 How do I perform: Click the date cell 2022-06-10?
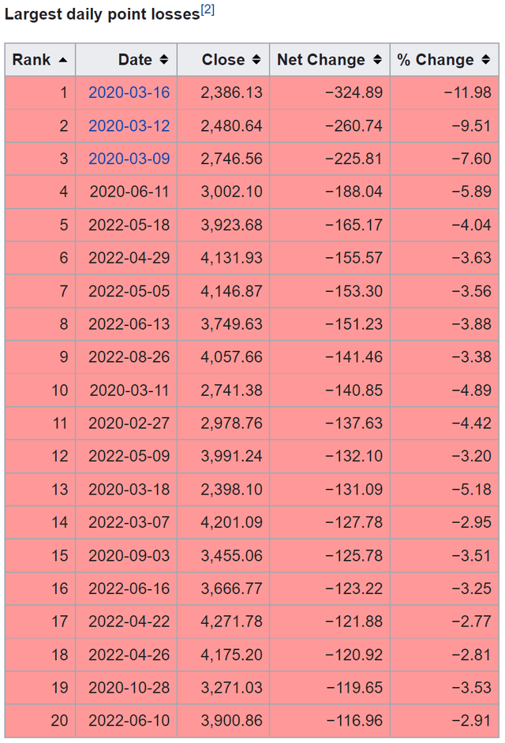(126, 721)
